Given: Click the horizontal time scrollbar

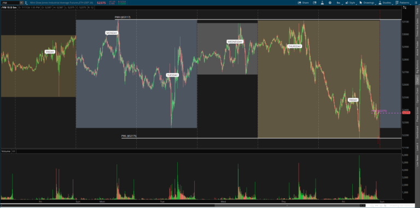Looking at the screenshot, I should [184, 205].
